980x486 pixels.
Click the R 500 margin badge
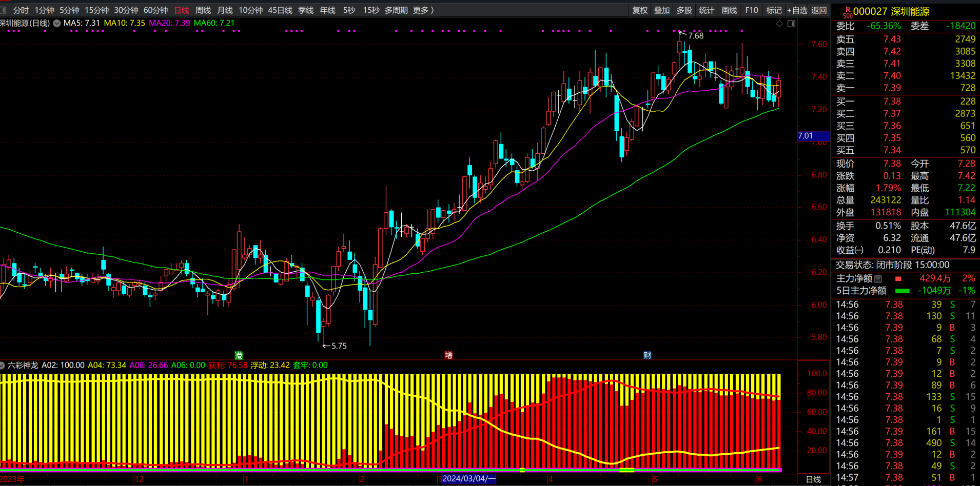(x=848, y=12)
